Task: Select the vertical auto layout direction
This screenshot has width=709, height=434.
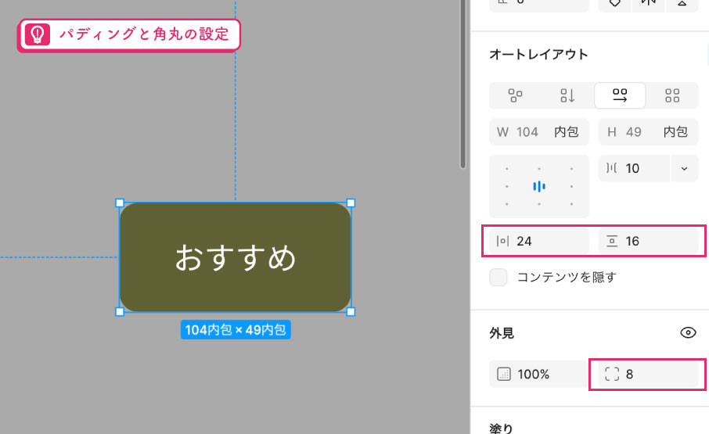Action: pos(567,95)
